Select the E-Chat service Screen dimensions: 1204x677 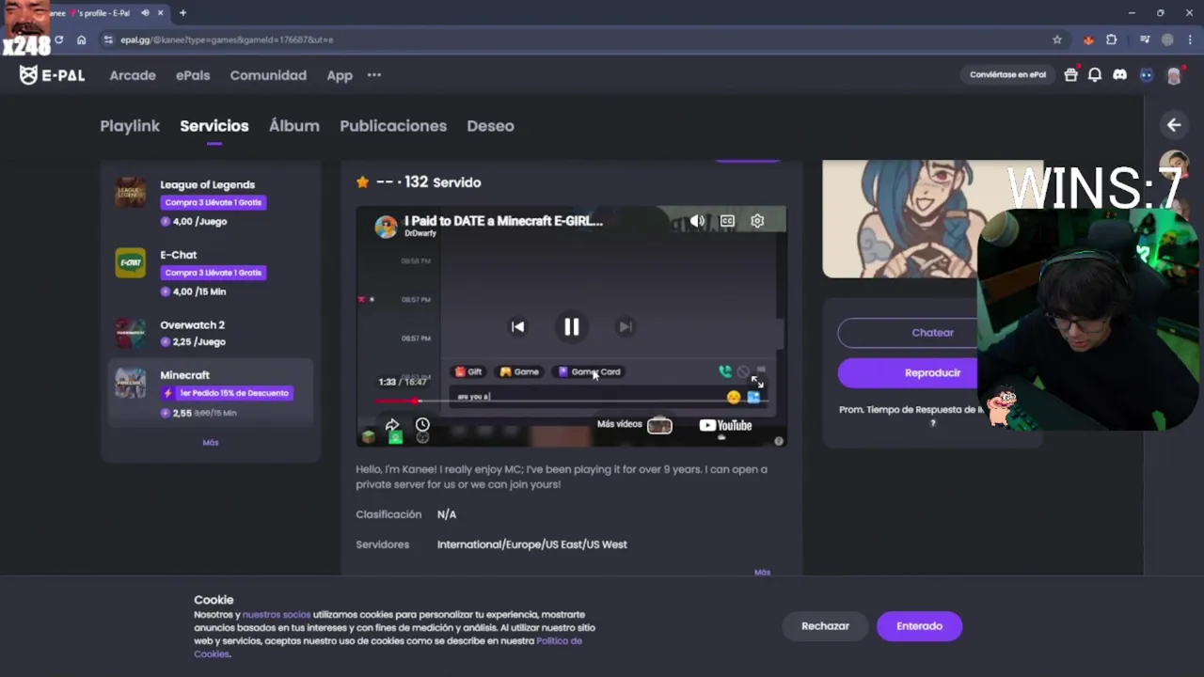coord(211,273)
